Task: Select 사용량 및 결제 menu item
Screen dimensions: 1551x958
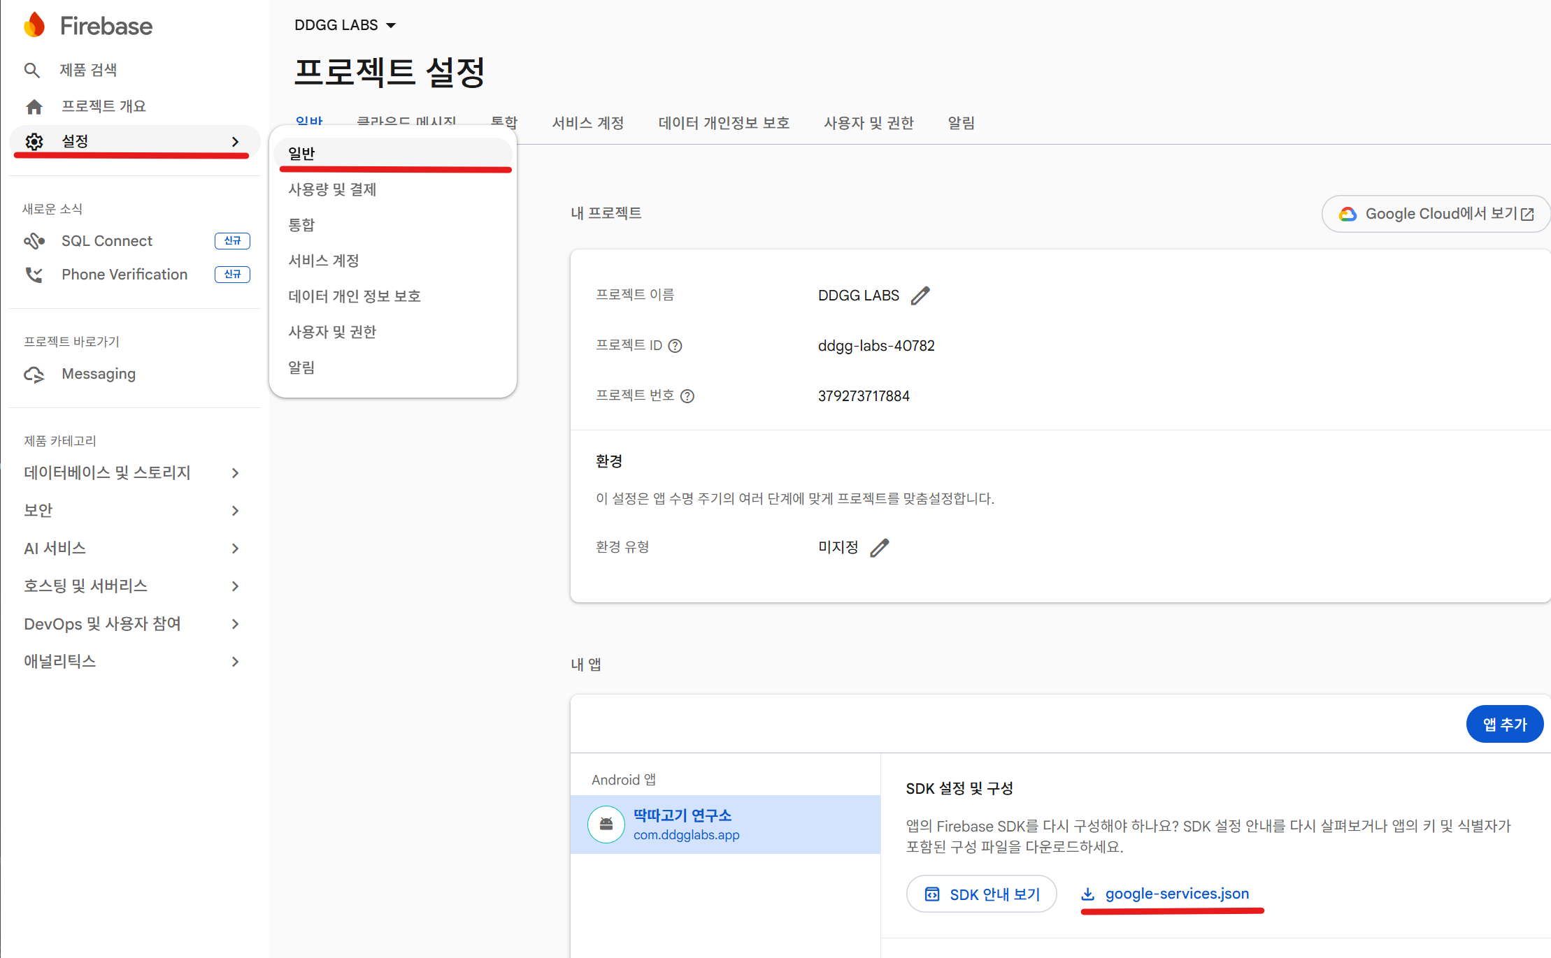Action: tap(393, 189)
